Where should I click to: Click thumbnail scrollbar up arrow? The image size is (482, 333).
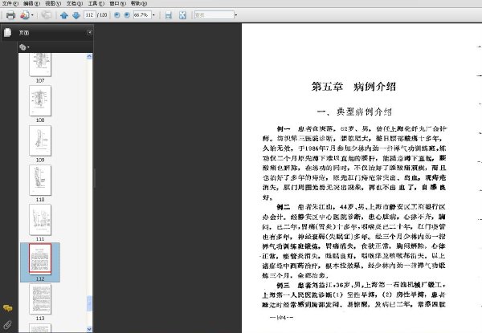(89, 56)
